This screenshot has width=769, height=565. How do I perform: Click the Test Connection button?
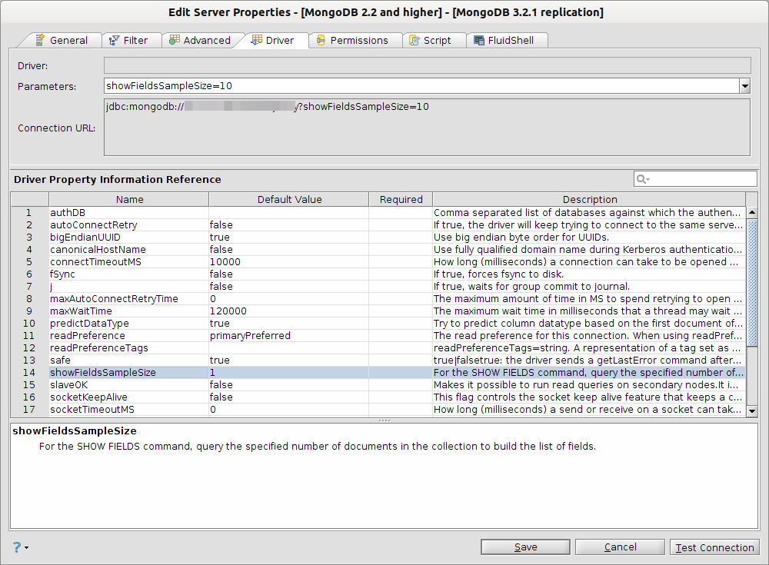pyautogui.click(x=714, y=547)
